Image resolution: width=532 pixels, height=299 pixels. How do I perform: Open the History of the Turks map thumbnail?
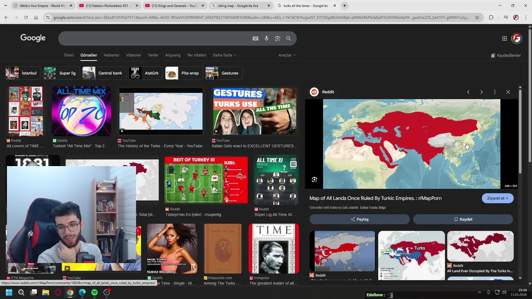point(161,111)
